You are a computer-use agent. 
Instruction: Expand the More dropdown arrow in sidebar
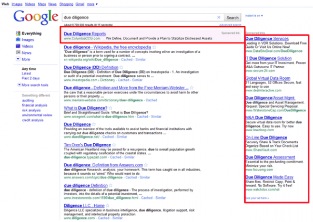coord(18,59)
